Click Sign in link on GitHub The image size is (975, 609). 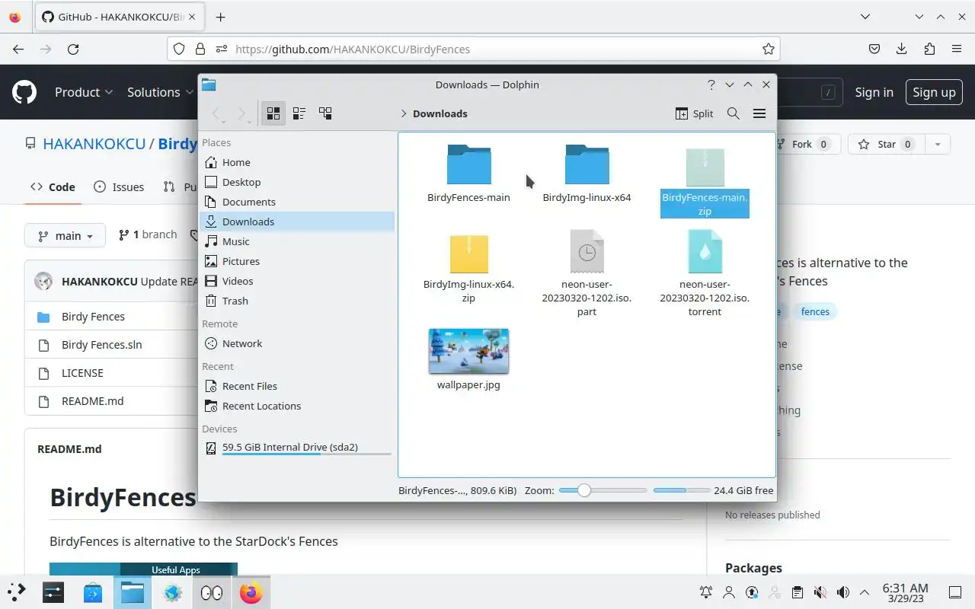[x=874, y=92]
